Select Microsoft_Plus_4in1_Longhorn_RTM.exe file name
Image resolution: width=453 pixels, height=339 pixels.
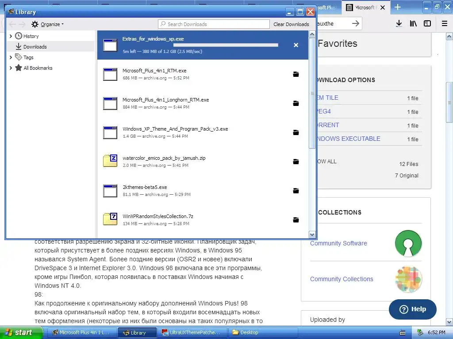(x=165, y=100)
